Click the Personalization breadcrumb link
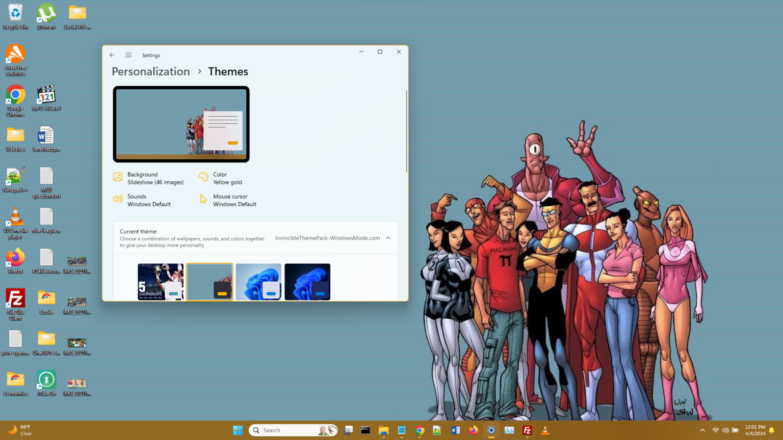The image size is (783, 440). 150,71
